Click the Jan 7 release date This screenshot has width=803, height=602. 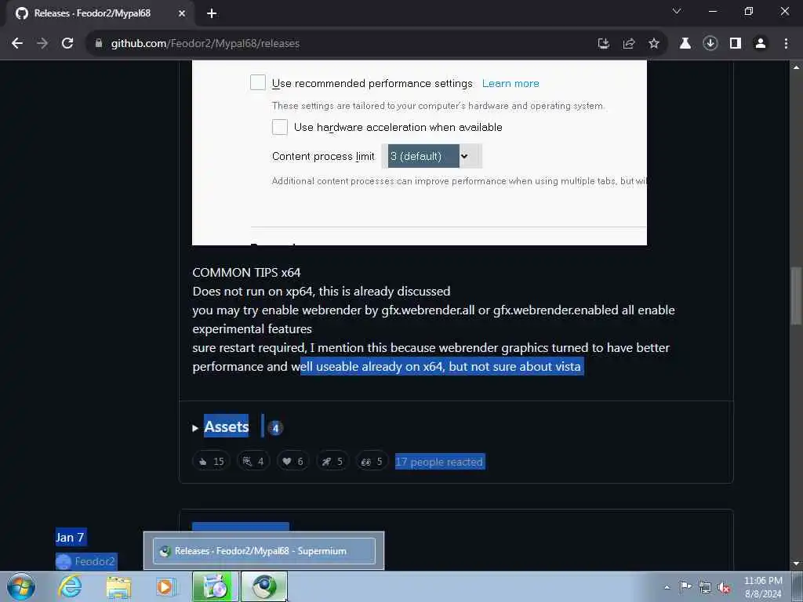click(x=70, y=538)
